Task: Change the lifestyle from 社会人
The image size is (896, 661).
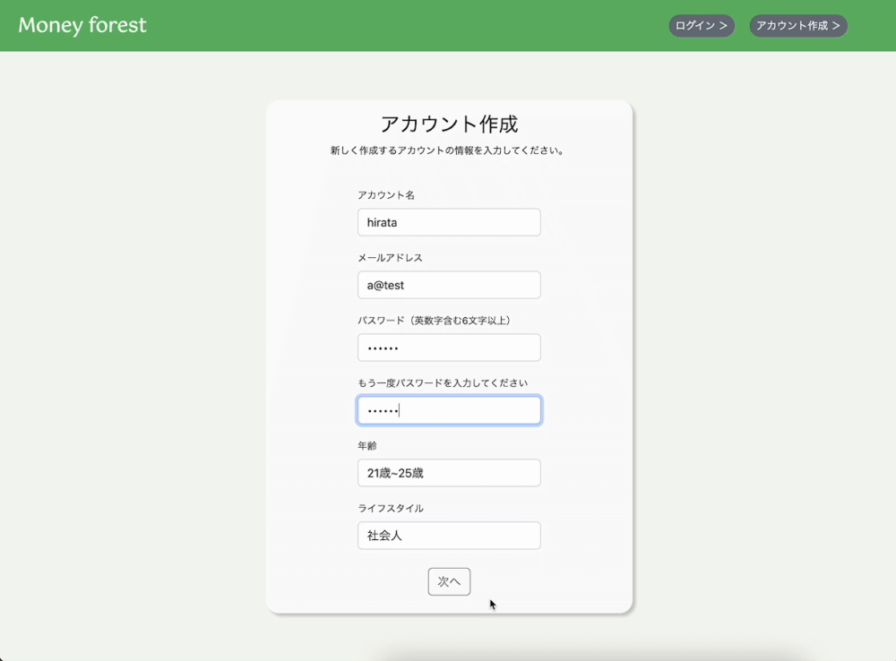Action: tap(448, 536)
